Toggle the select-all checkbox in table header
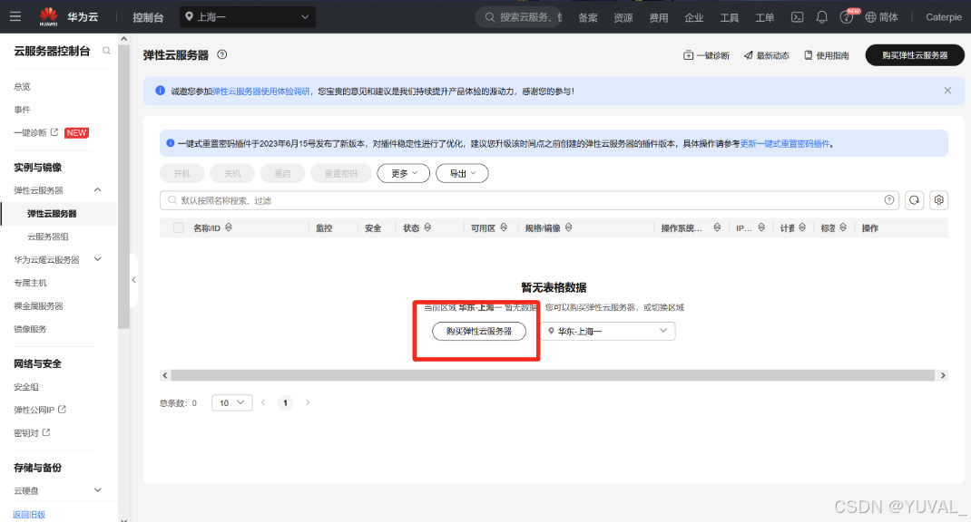 point(179,227)
